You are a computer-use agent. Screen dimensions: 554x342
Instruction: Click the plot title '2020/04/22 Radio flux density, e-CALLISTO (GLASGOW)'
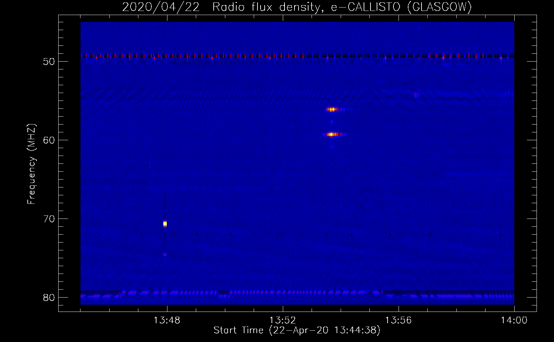(x=297, y=7)
